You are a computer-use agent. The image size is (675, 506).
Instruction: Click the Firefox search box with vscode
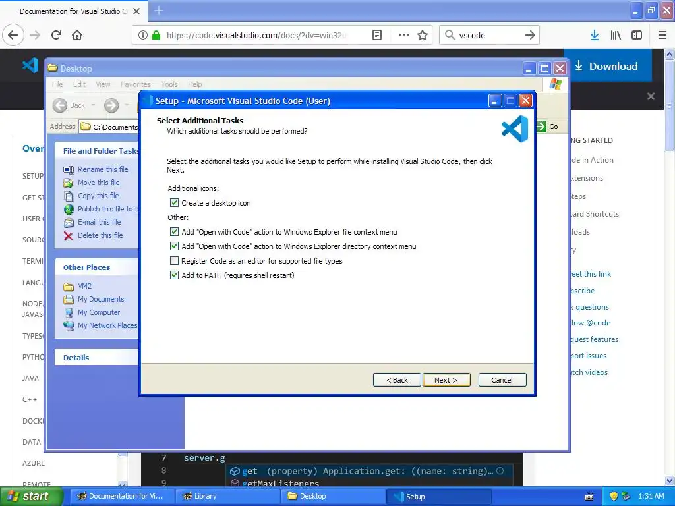pyautogui.click(x=488, y=35)
